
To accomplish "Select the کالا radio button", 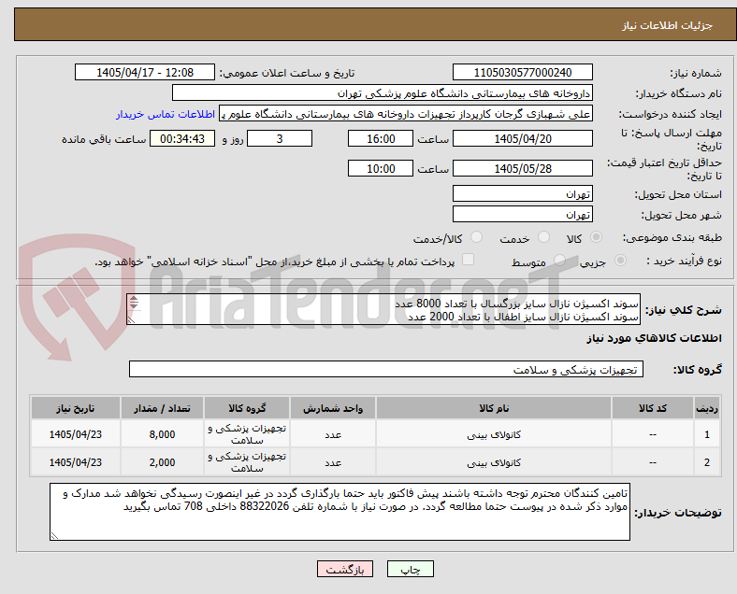I will [x=596, y=237].
